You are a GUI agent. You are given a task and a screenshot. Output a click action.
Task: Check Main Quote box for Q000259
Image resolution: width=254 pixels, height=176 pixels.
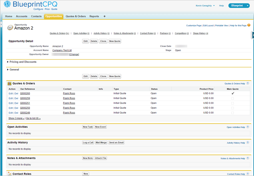pos(232,98)
